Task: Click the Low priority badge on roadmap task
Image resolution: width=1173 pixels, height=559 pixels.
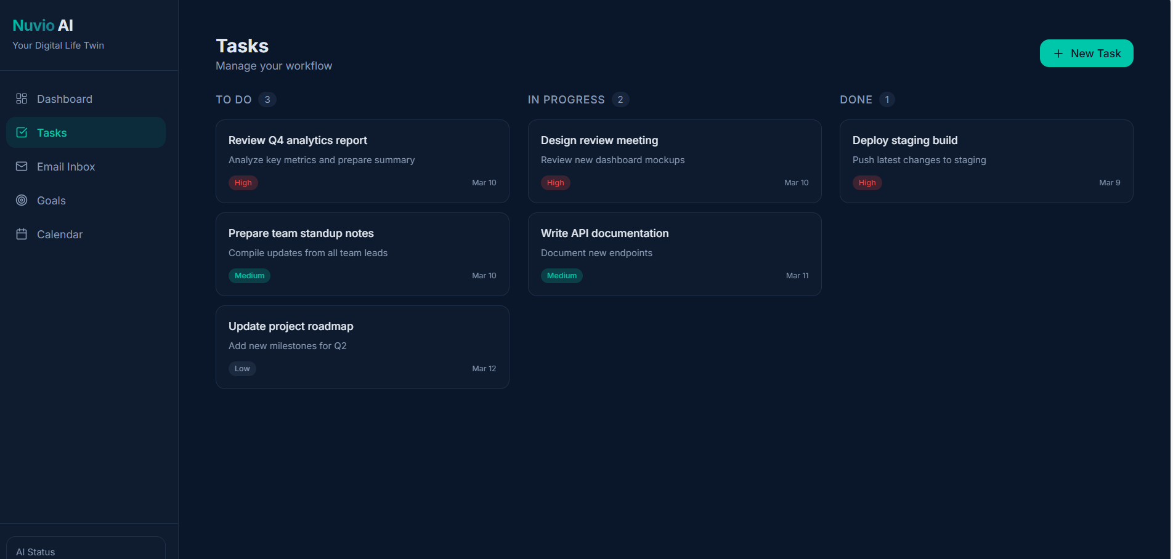Action: click(242, 369)
